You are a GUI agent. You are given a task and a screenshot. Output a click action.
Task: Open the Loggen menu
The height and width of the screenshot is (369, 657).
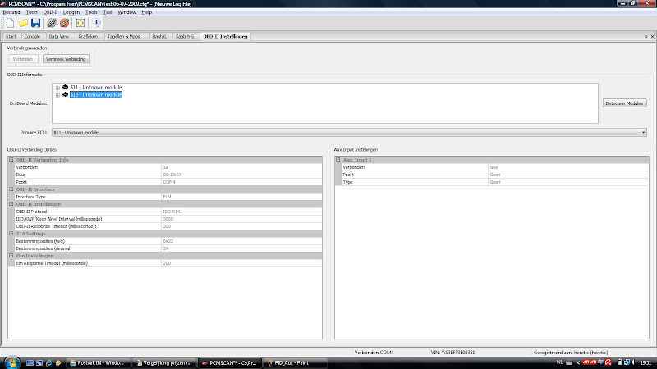[71, 12]
